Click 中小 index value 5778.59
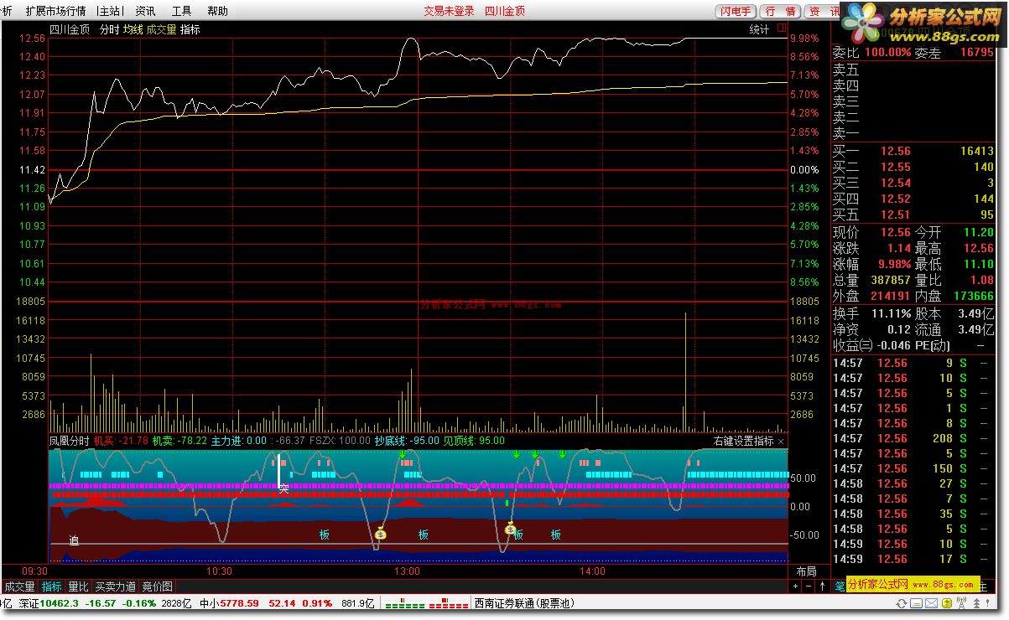This screenshot has width=1009, height=620. tap(239, 602)
